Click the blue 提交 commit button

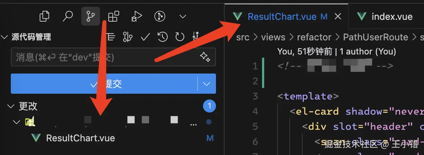[104, 84]
